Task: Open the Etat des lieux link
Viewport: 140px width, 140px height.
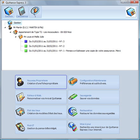Action: tap(34, 110)
